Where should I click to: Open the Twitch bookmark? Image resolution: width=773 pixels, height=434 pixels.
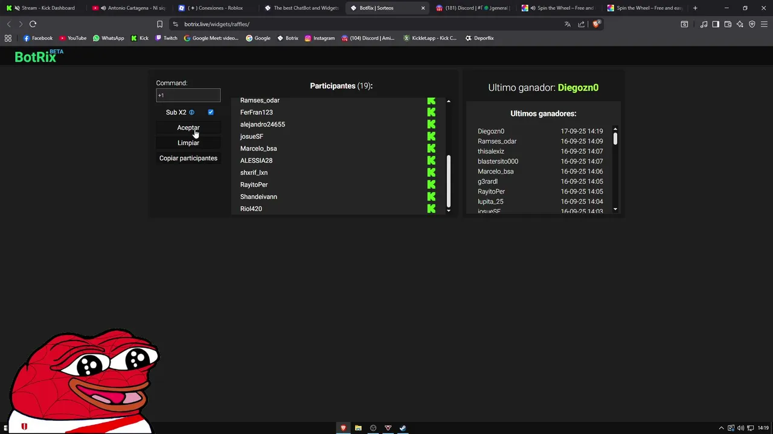(166, 38)
